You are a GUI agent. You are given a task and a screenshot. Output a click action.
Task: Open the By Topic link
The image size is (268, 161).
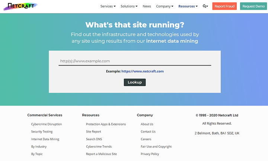(x=37, y=154)
